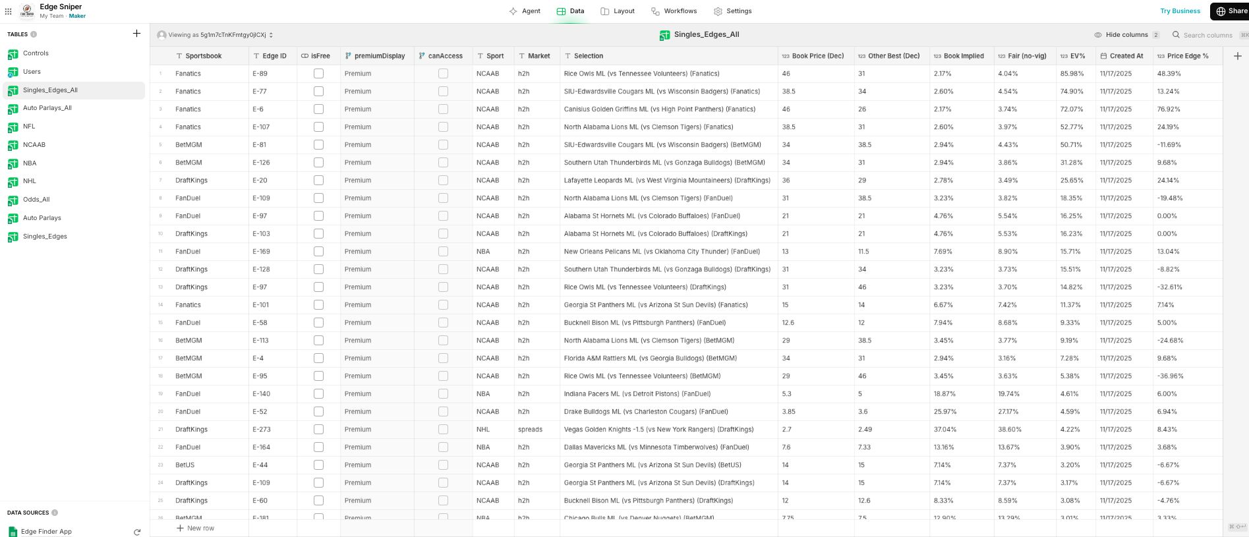The image size is (1249, 537).
Task: Click the Edge Finder App sheets icon
Action: pyautogui.click(x=13, y=532)
